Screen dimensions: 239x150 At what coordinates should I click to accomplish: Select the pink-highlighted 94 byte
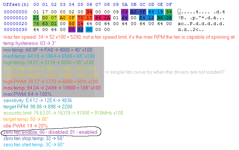98,18
